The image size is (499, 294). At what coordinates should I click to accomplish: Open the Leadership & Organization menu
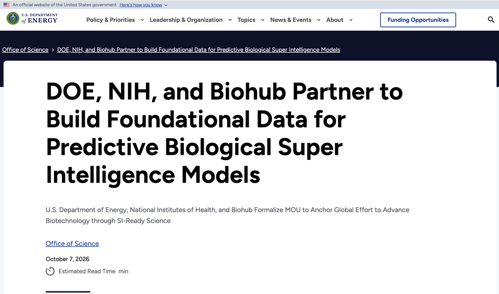pos(186,20)
